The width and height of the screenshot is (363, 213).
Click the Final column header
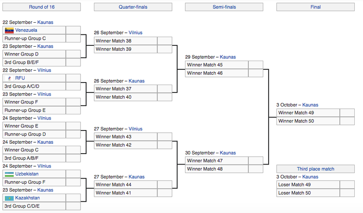315,7
